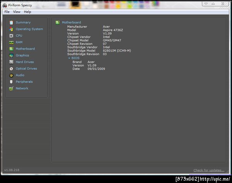Open the Summary section

coord(23,22)
